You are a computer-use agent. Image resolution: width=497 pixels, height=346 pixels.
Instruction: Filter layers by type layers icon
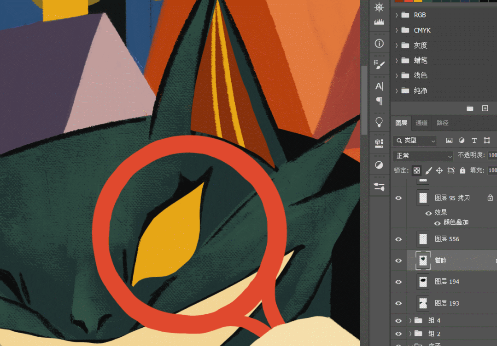(x=474, y=141)
